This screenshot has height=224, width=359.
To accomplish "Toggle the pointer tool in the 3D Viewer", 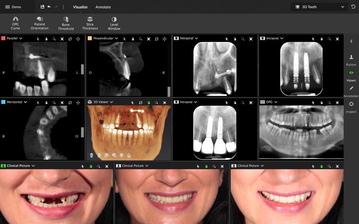I will coord(132,103).
